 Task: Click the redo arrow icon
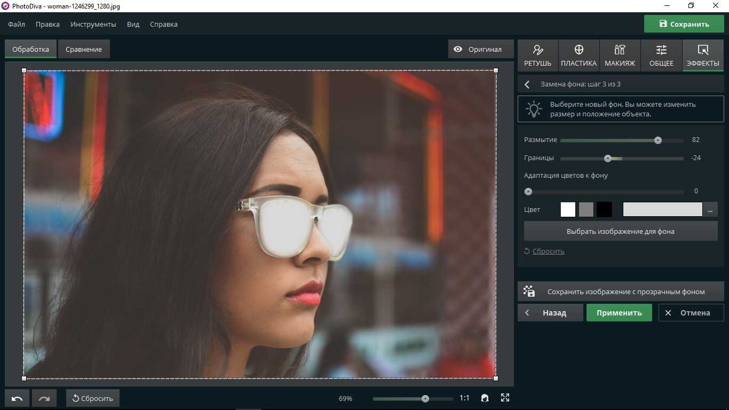(x=44, y=398)
